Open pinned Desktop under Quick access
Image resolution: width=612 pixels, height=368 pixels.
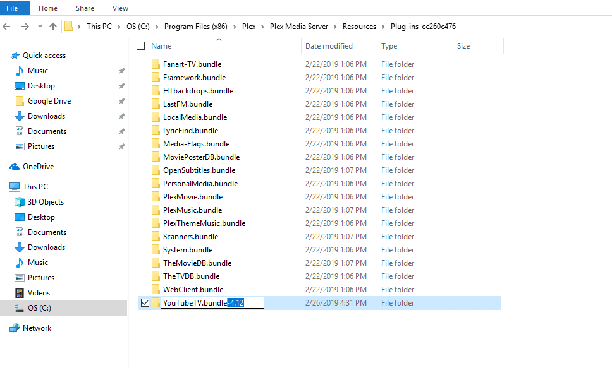(x=41, y=86)
